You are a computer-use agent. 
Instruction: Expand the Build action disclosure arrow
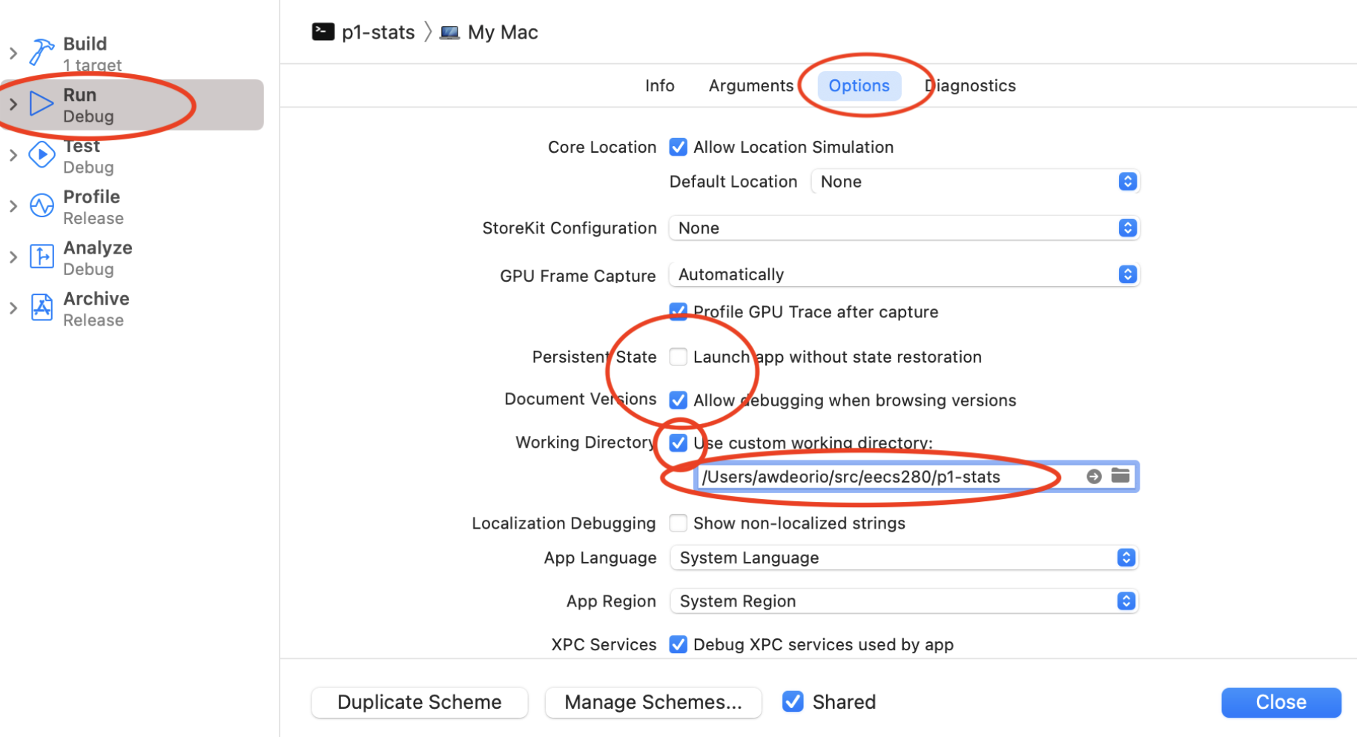tap(13, 53)
